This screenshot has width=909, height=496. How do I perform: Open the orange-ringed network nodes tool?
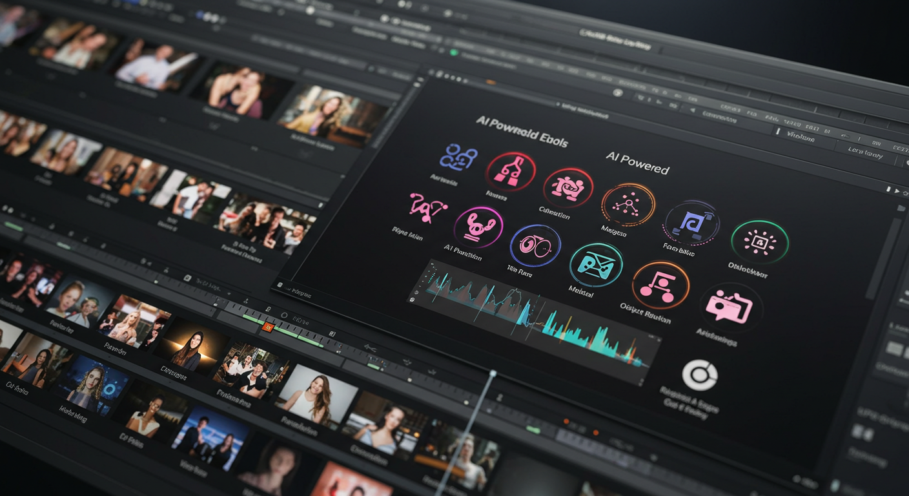point(628,205)
